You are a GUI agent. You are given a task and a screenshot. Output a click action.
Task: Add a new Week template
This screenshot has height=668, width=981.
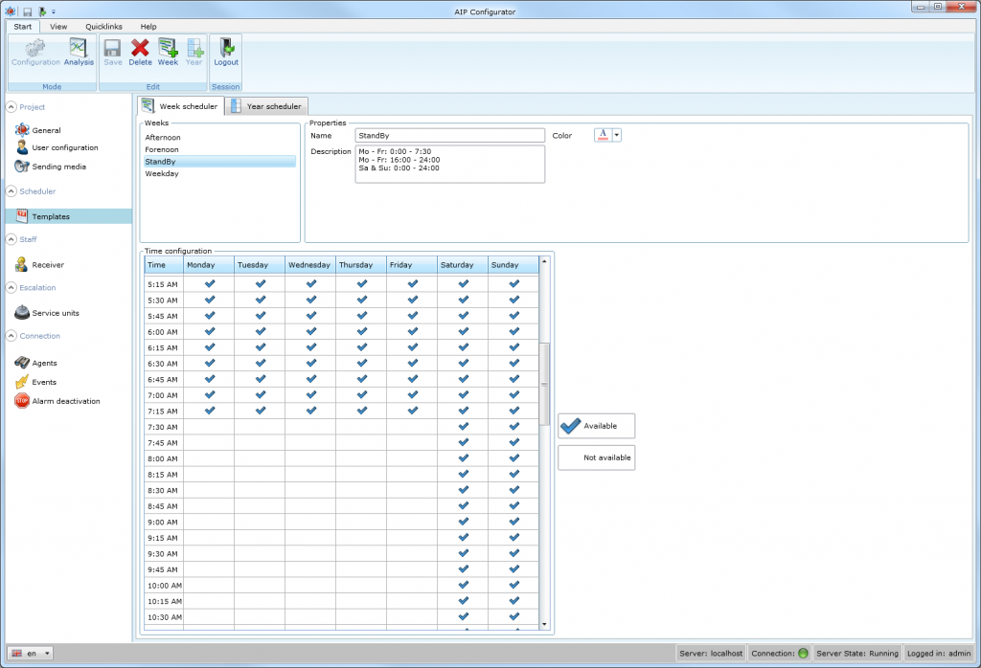pos(168,52)
